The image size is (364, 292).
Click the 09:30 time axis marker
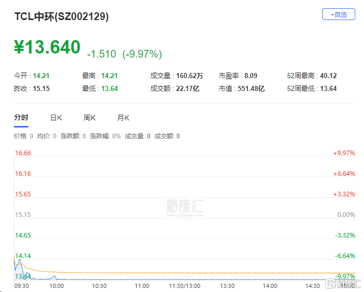pos(22,286)
